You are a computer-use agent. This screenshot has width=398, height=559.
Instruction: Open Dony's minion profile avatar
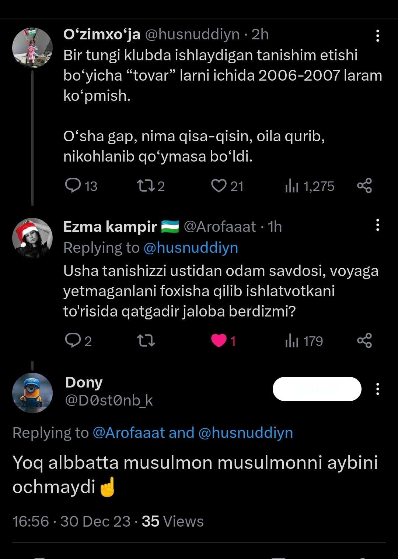tap(32, 393)
